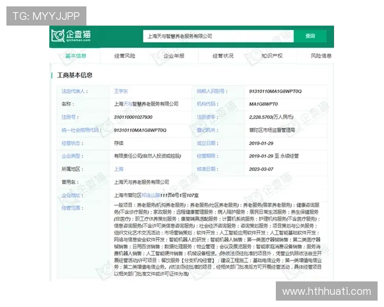Click taxpayer ID value 91310110MA1G8WPT0Q
This screenshot has height=307, width=384.
tap(275, 91)
